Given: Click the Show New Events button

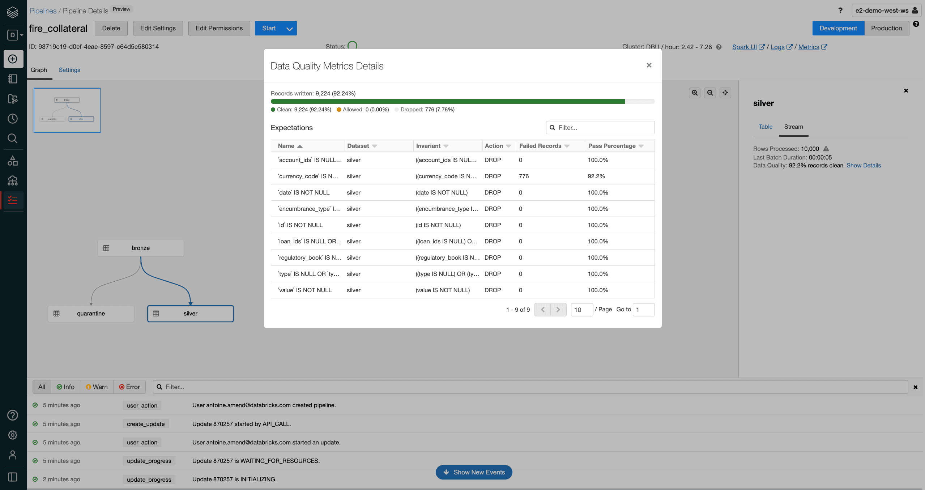Looking at the screenshot, I should tap(474, 472).
